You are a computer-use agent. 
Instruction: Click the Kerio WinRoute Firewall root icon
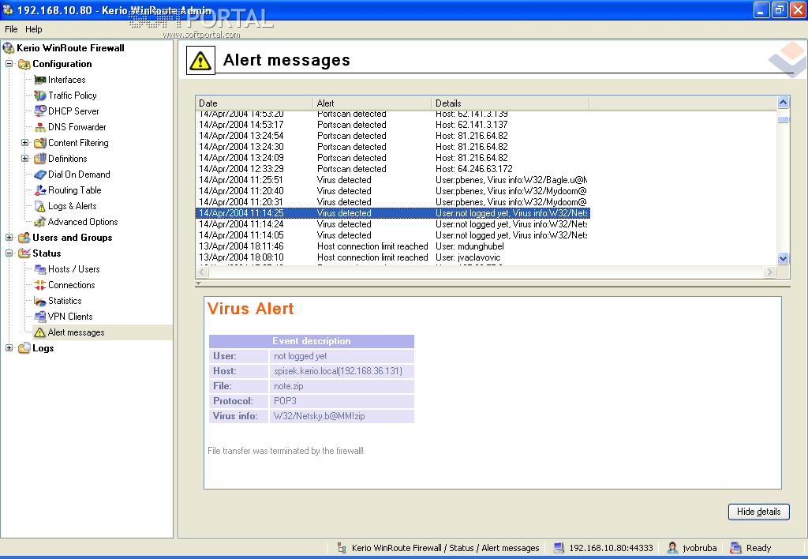point(8,48)
